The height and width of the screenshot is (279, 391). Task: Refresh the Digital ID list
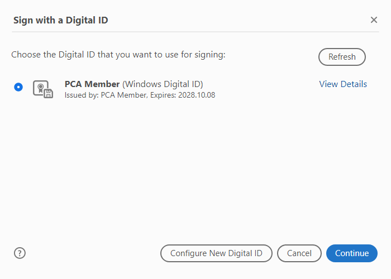pos(342,57)
